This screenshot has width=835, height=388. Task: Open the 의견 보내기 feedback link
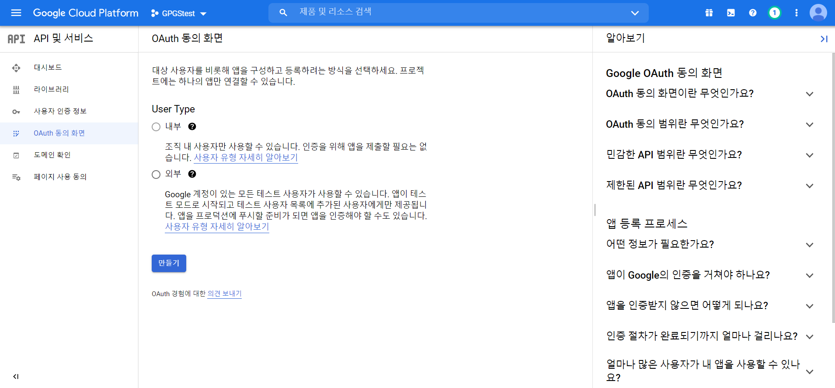224,294
